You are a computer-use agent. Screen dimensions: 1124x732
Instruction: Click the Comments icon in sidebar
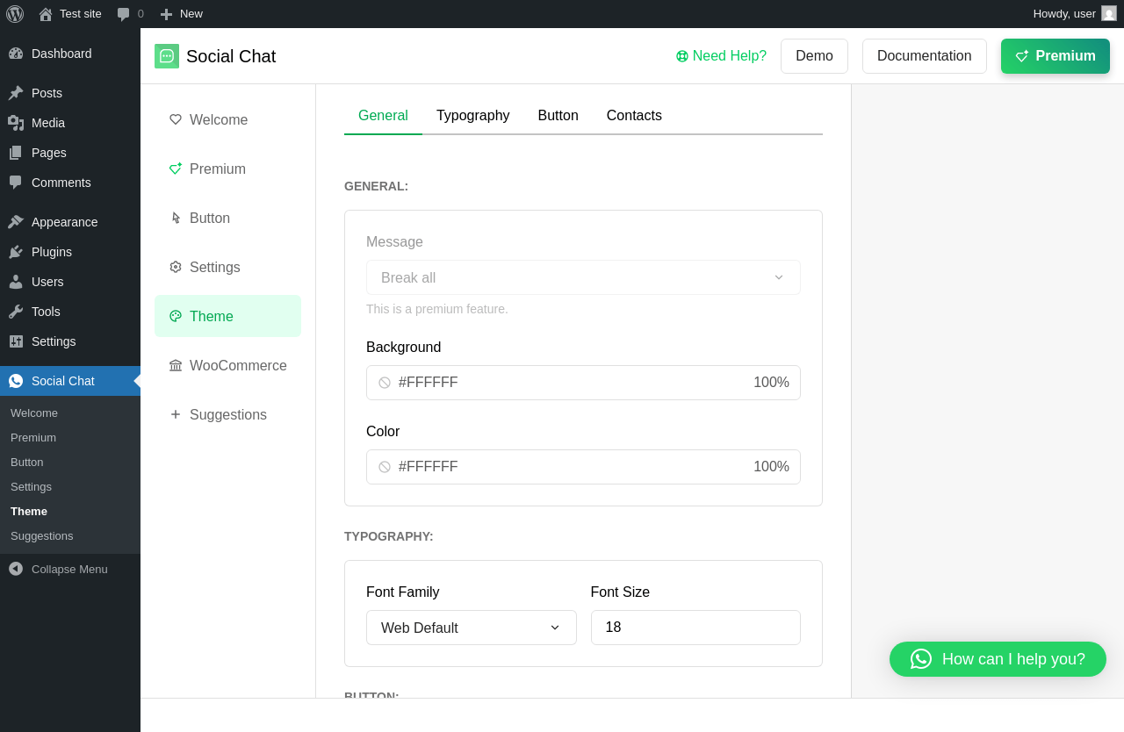[16, 183]
